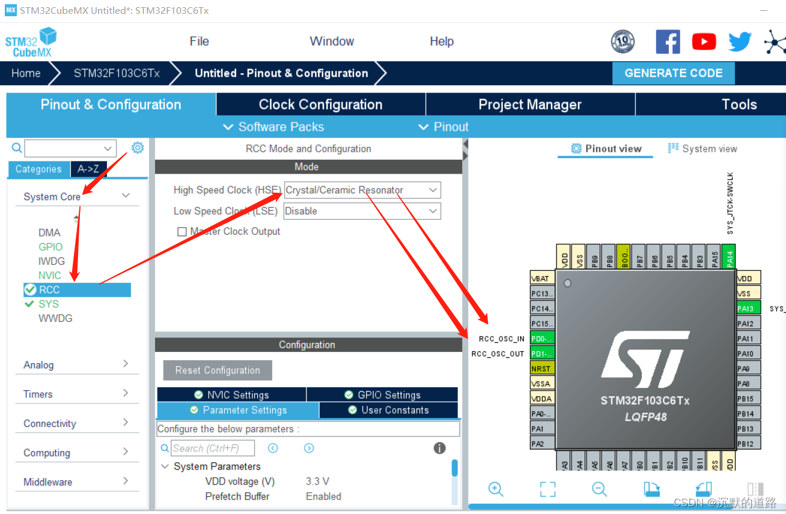Select GPIO in the System Core list
This screenshot has height=514, width=786.
[50, 247]
